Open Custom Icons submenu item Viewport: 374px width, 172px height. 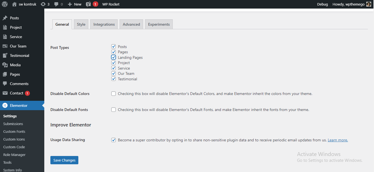pos(14,139)
